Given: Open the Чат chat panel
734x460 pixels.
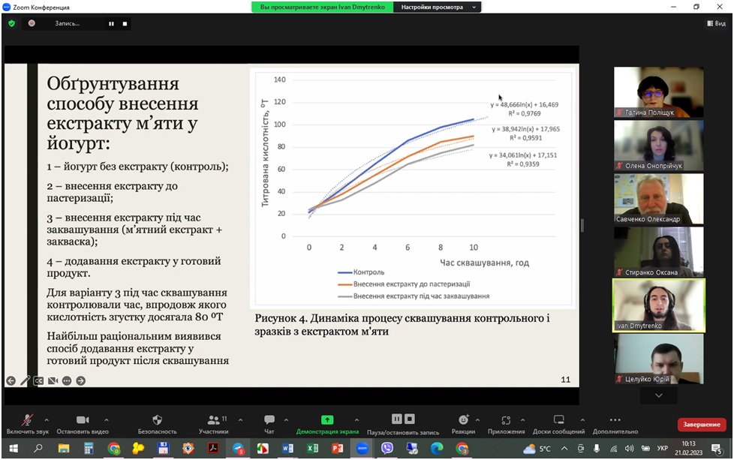Looking at the screenshot, I should click(269, 423).
